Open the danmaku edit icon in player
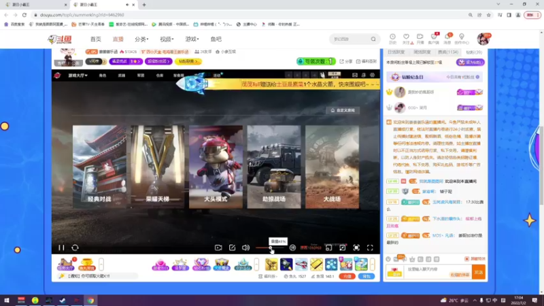 click(x=232, y=248)
